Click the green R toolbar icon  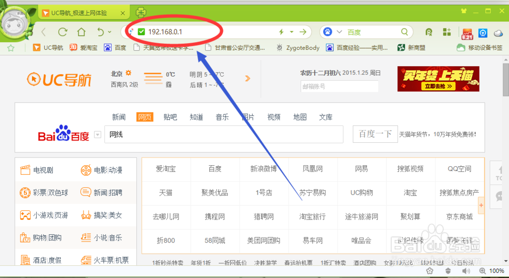click(x=429, y=32)
